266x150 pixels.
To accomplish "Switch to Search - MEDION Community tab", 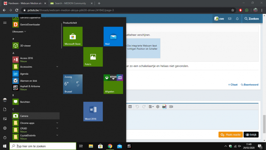I will point(70,3).
